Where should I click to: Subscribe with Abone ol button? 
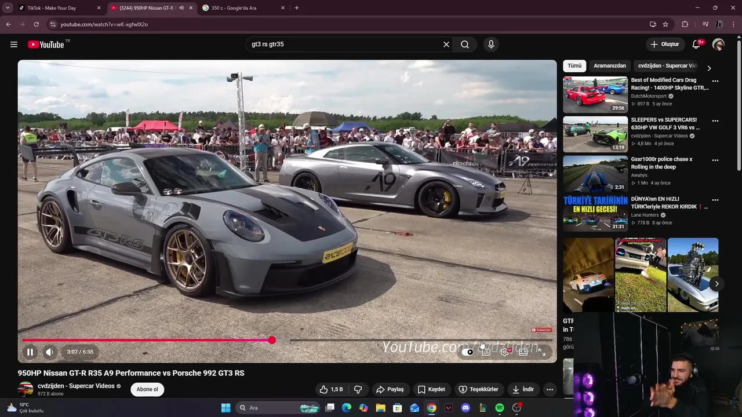click(147, 389)
